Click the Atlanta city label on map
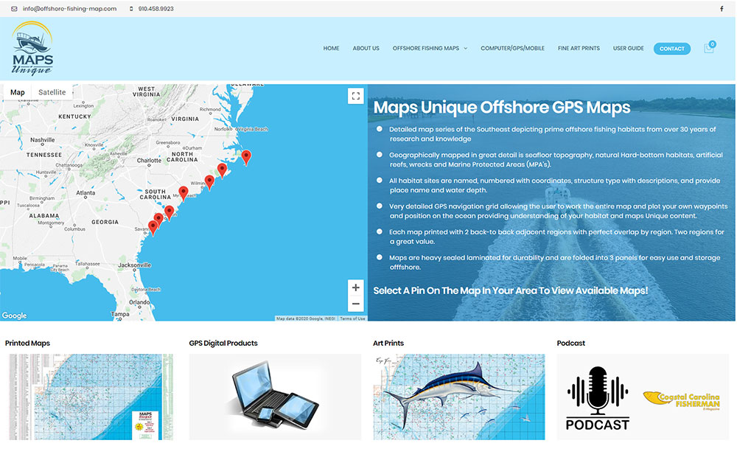 [x=85, y=193]
